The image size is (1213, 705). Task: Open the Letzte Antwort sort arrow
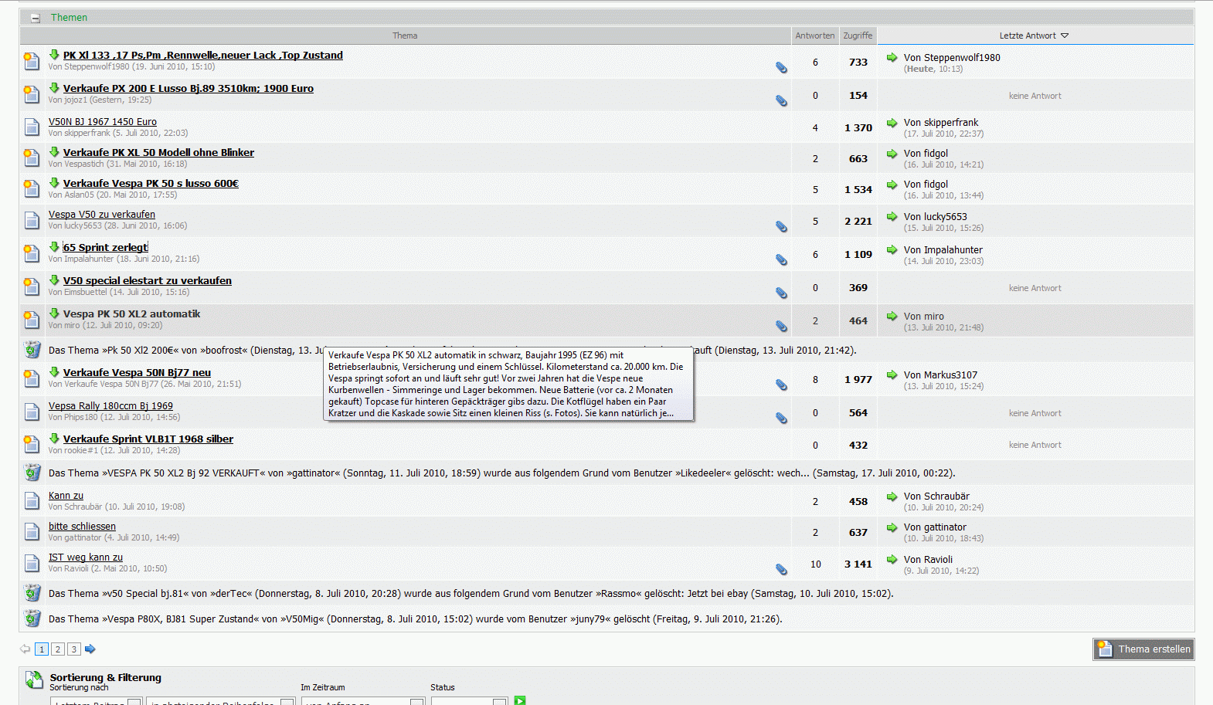1065,36
